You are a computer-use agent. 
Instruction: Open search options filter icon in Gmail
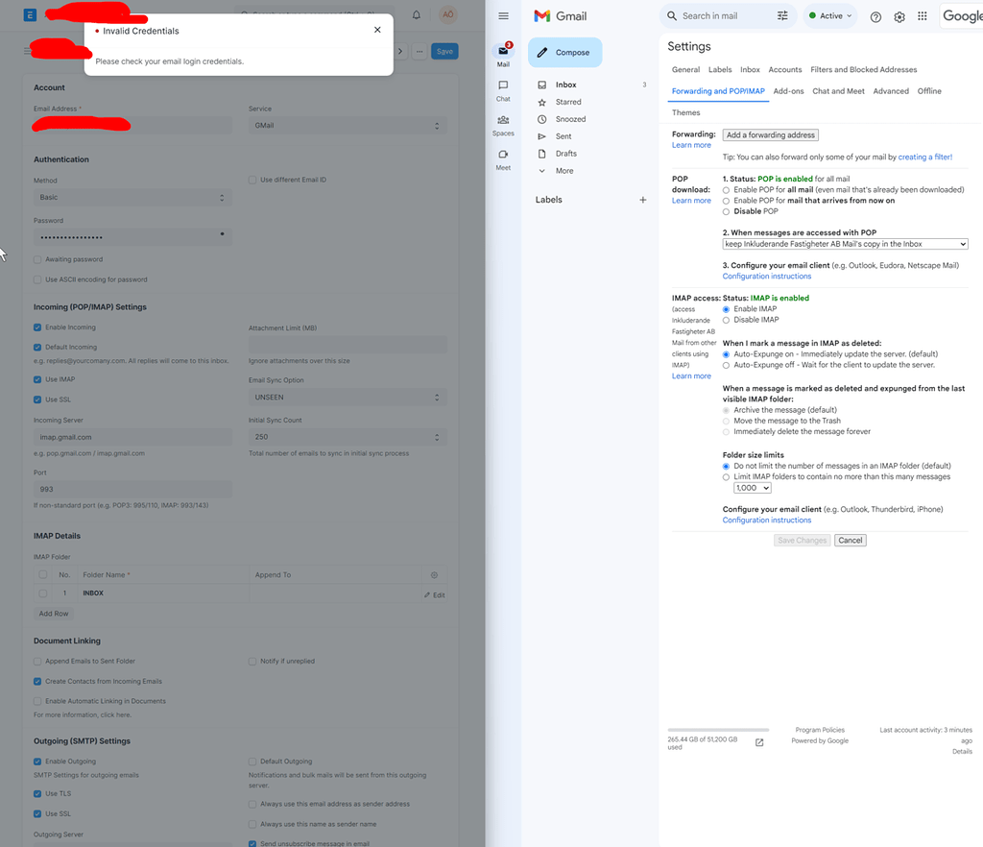tap(782, 16)
